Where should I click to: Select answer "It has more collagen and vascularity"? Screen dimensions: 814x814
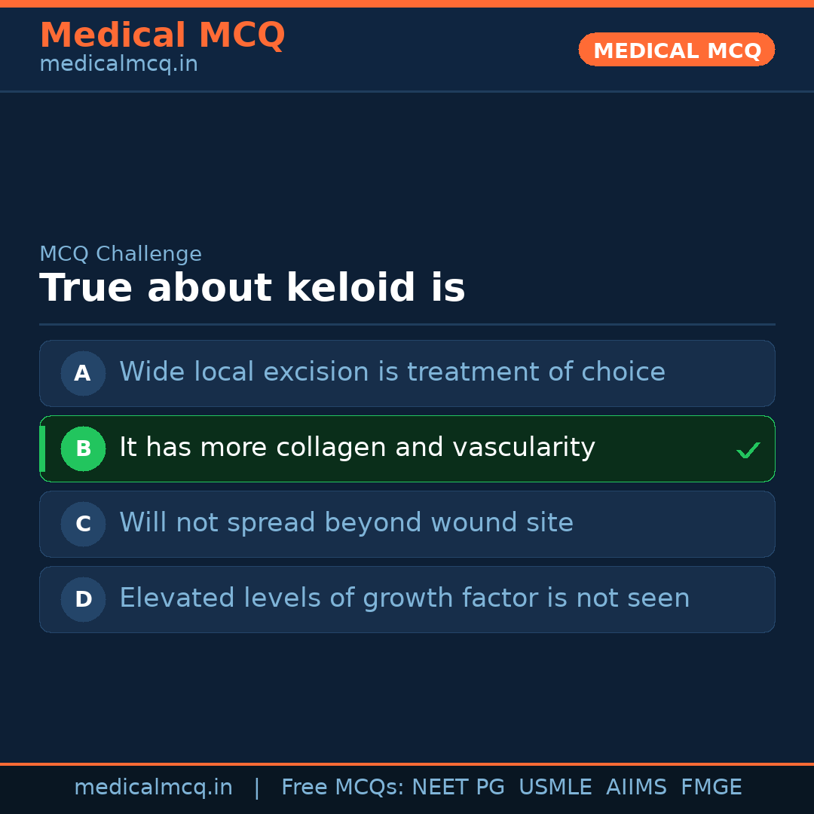point(357,448)
